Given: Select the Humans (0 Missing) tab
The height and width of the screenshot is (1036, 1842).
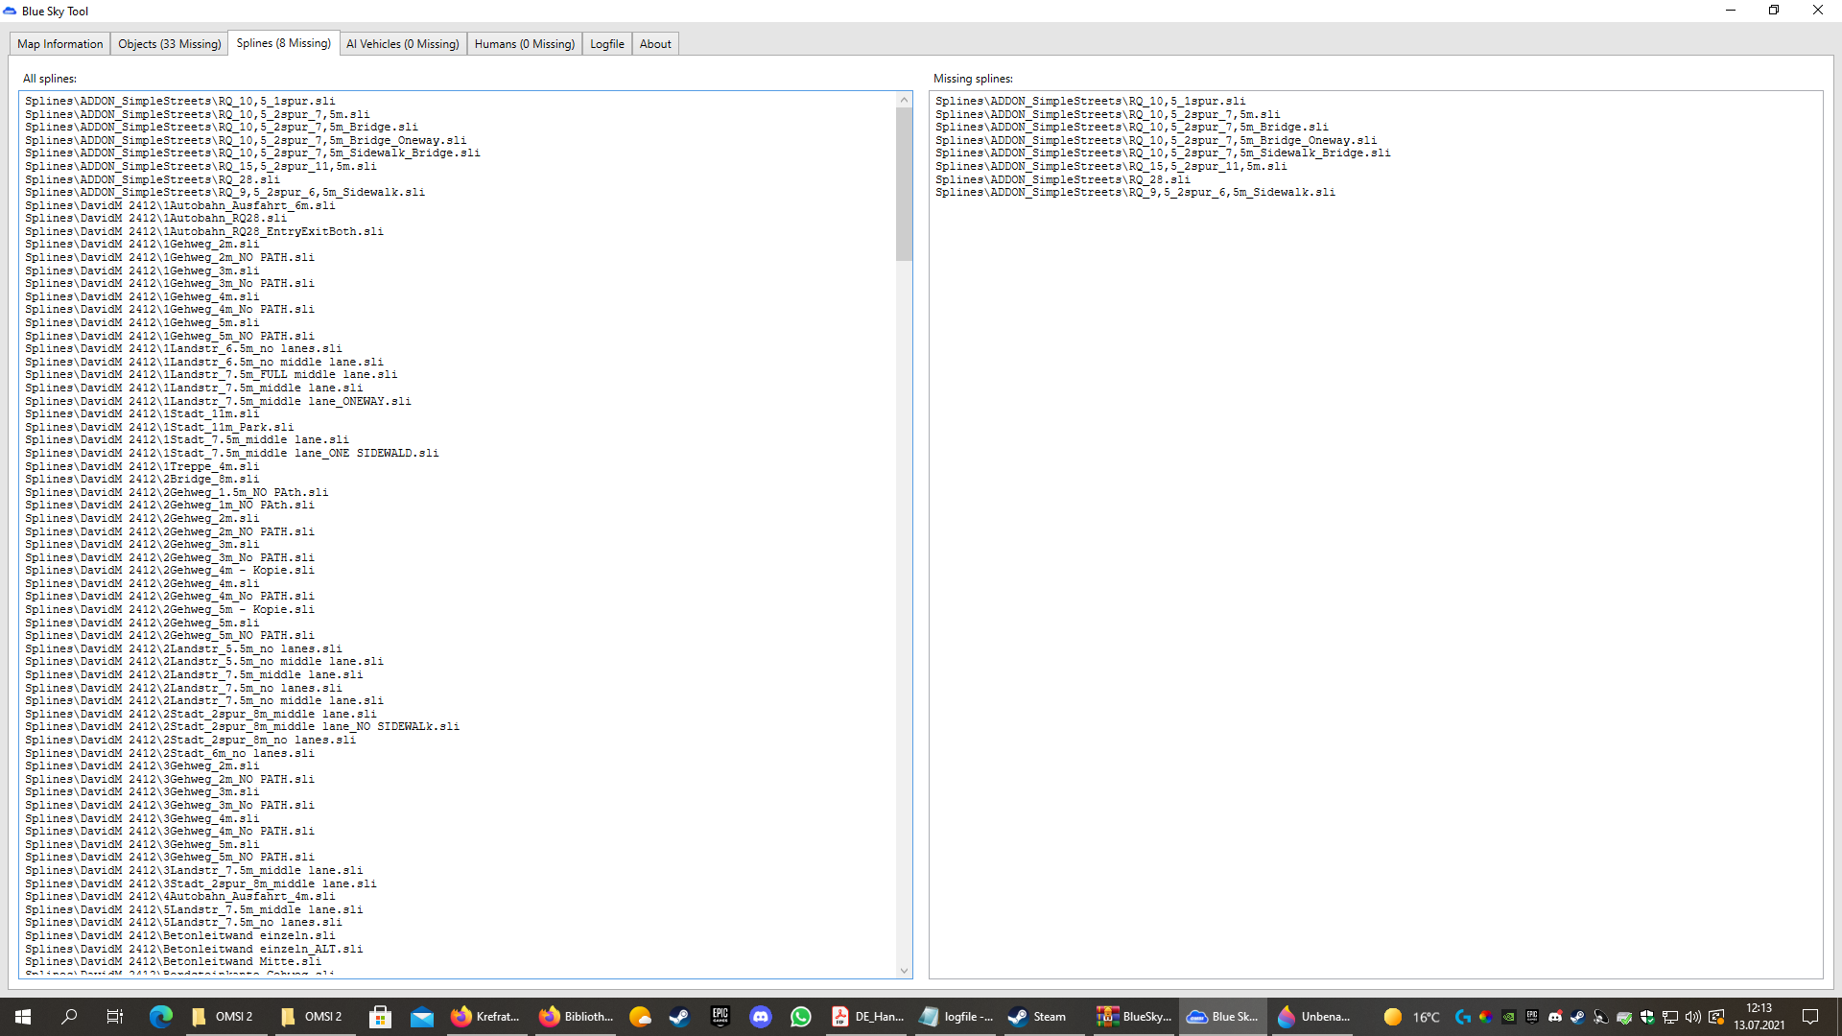Looking at the screenshot, I should (524, 44).
